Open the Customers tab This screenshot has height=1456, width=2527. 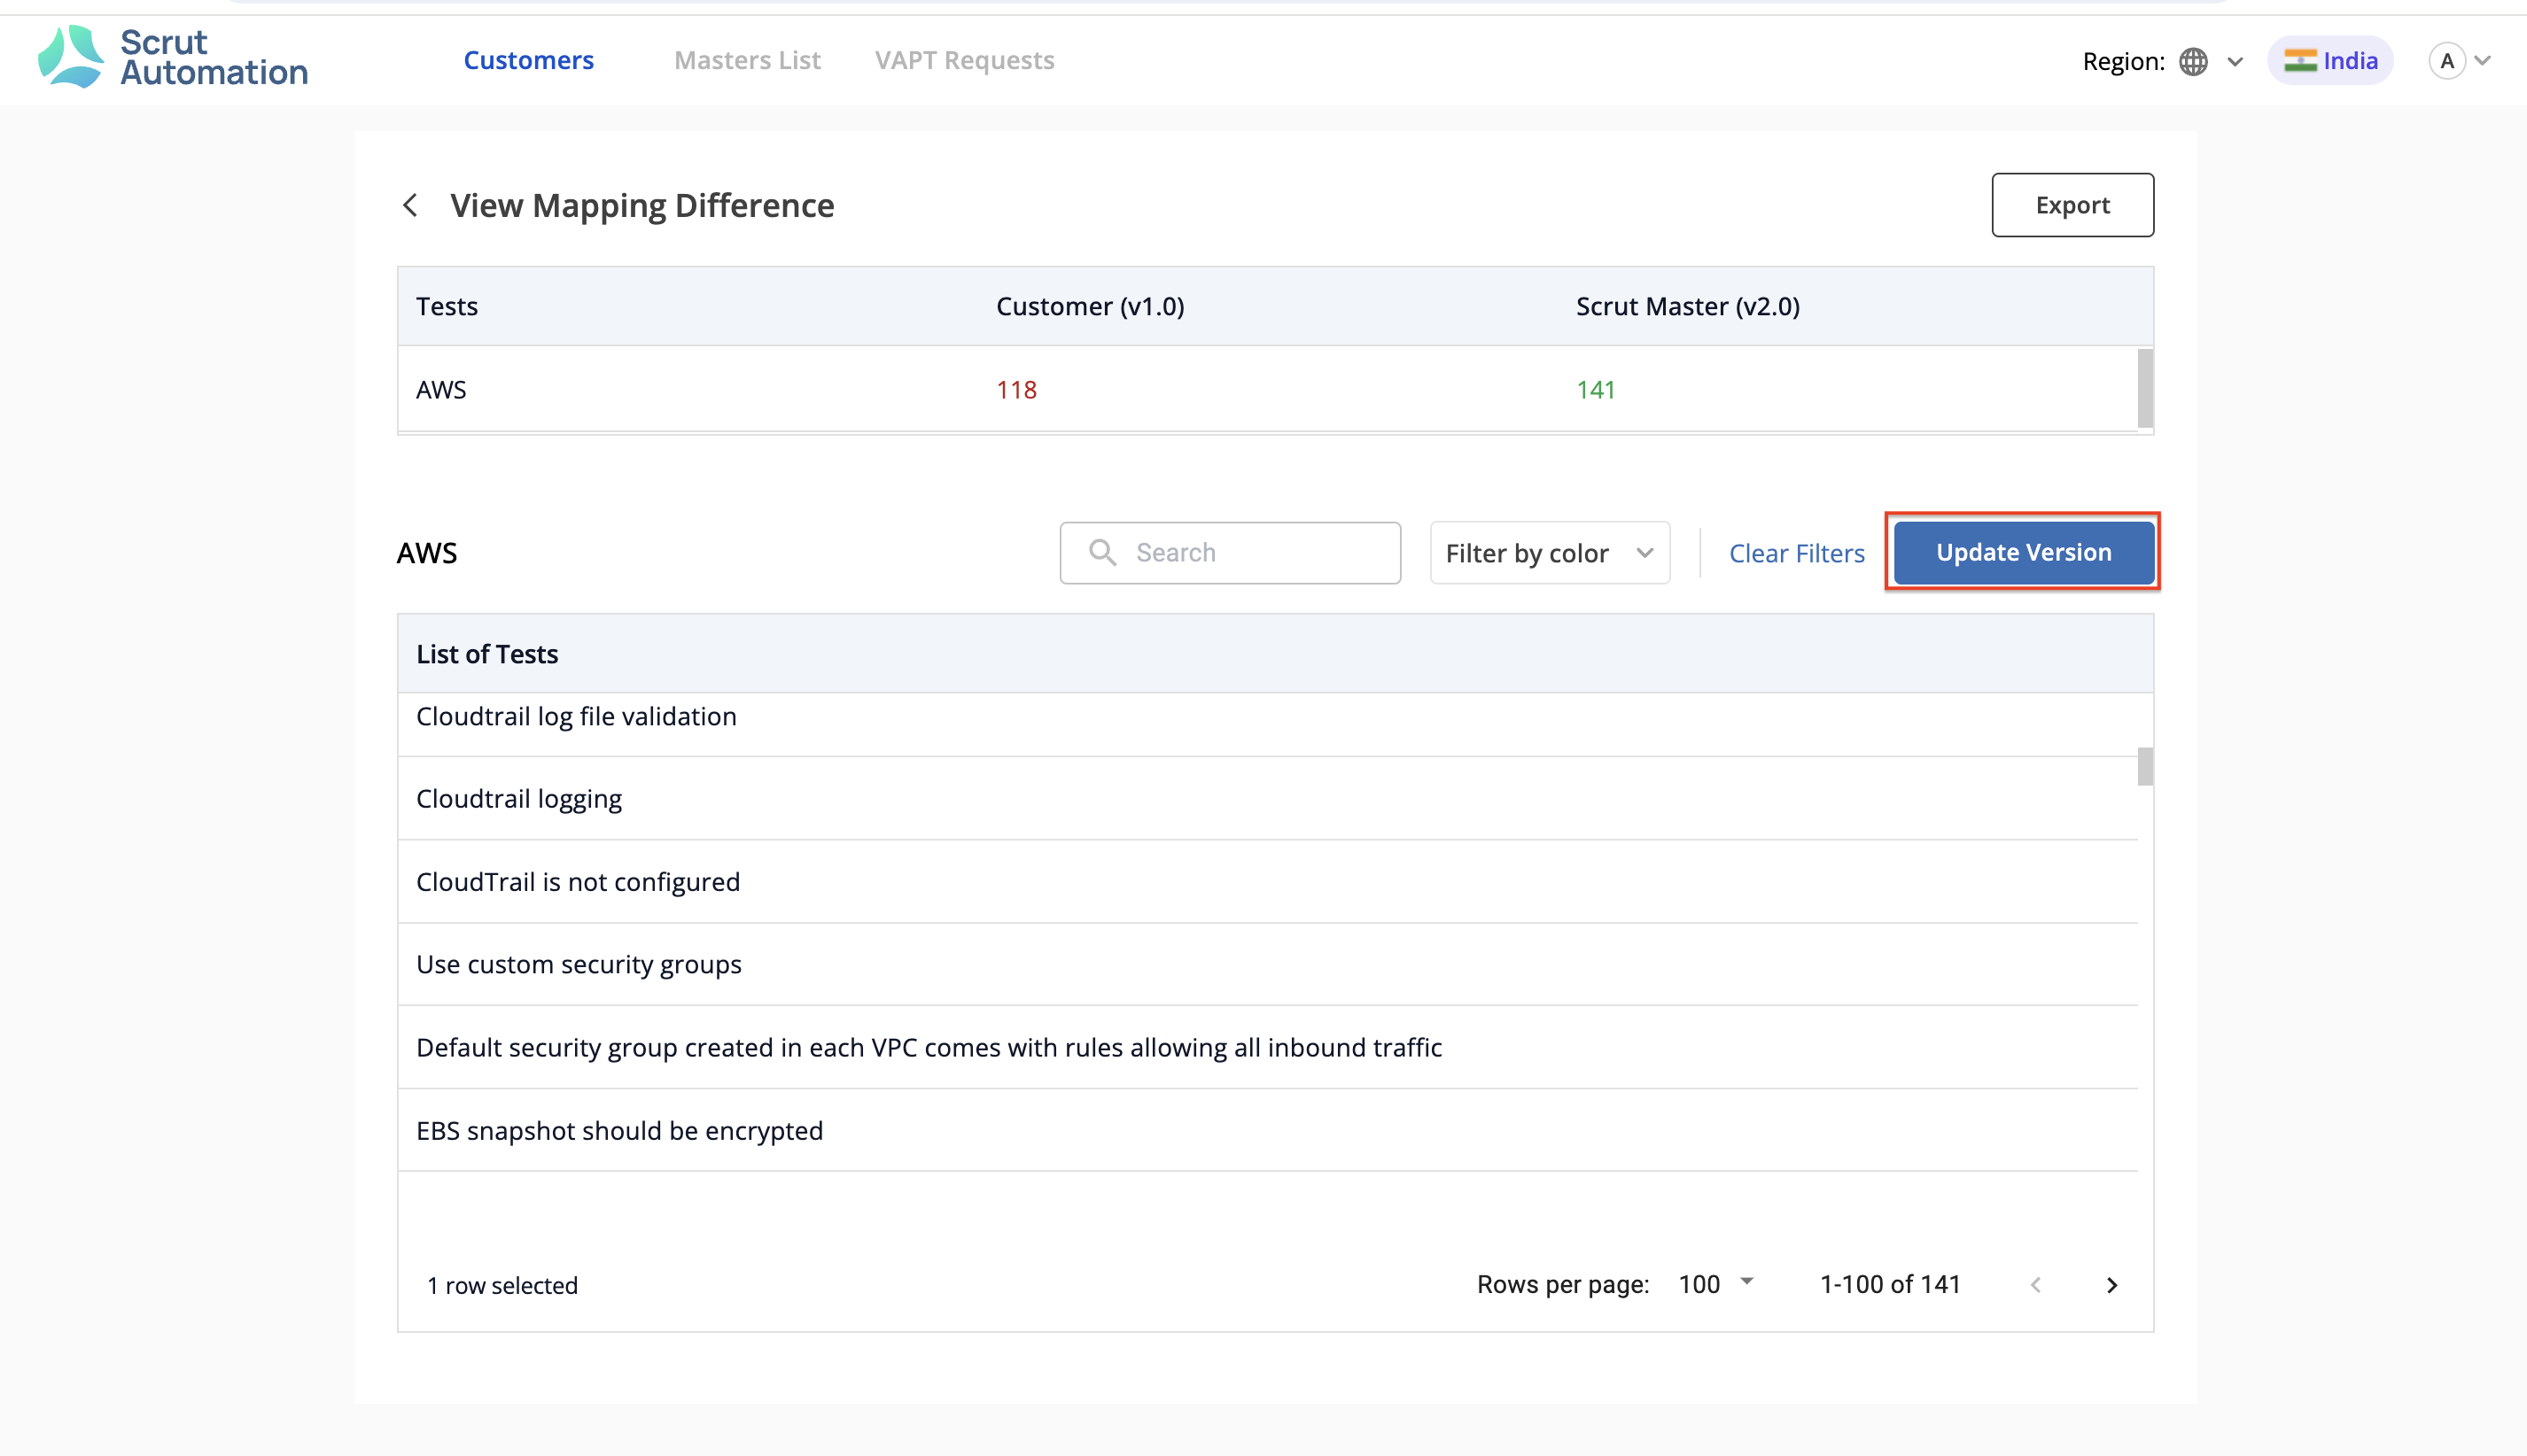528,60
